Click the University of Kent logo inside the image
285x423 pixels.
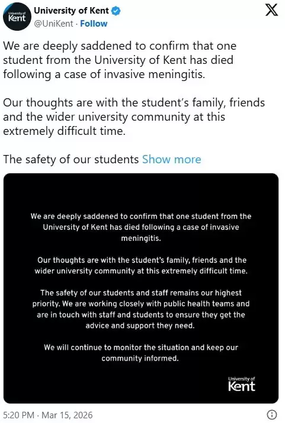point(242,384)
